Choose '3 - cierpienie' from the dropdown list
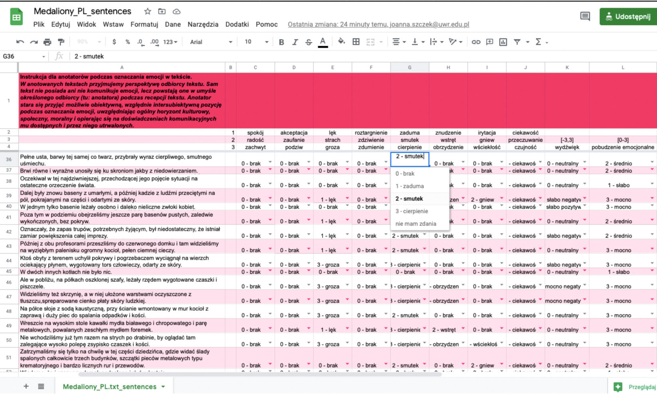The width and height of the screenshot is (657, 404). point(412,211)
